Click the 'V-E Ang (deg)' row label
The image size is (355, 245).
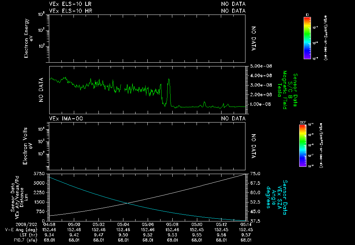(21, 230)
